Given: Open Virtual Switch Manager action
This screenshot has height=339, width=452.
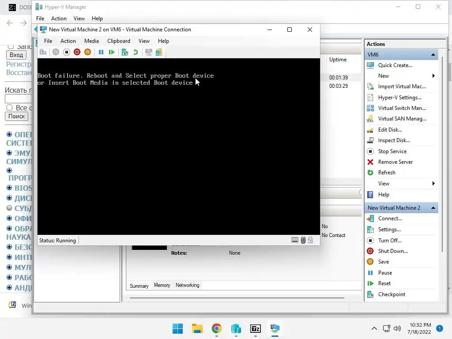Looking at the screenshot, I should tap(402, 108).
